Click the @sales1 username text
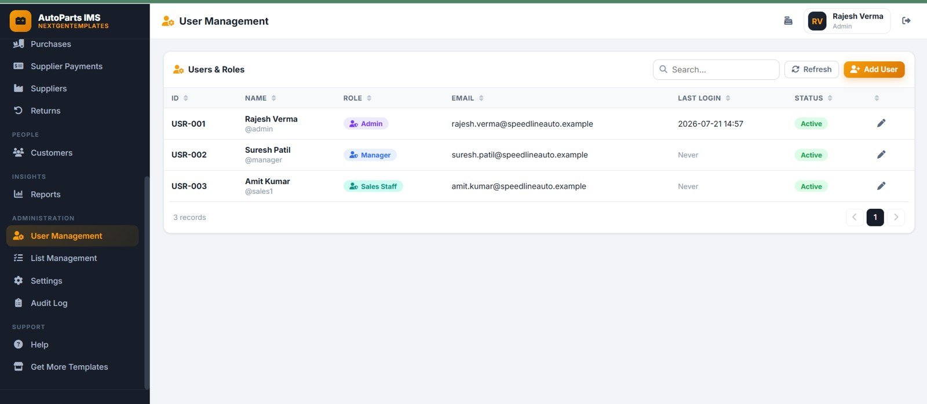The width and height of the screenshot is (927, 404). click(259, 192)
